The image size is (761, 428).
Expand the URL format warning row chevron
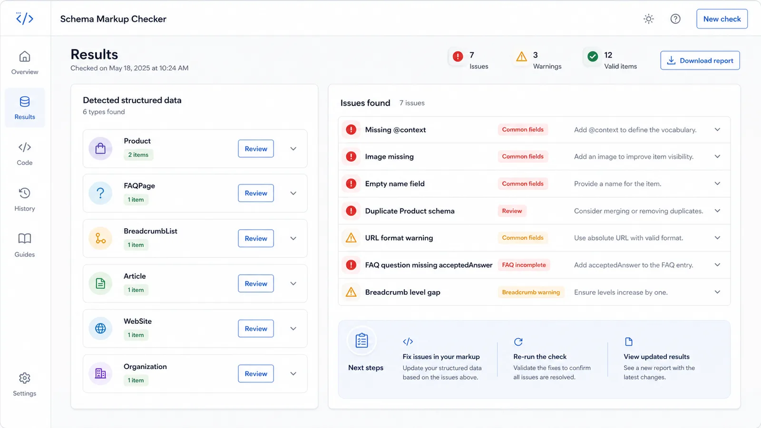[717, 238]
